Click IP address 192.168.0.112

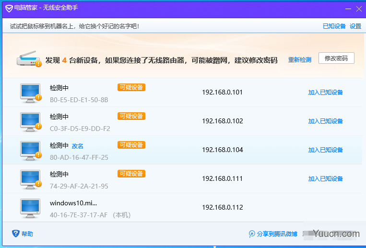[223, 207]
